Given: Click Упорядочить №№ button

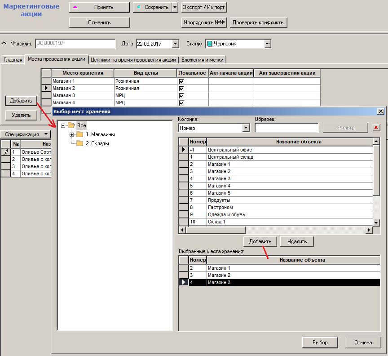Looking at the screenshot, I should [204, 22].
